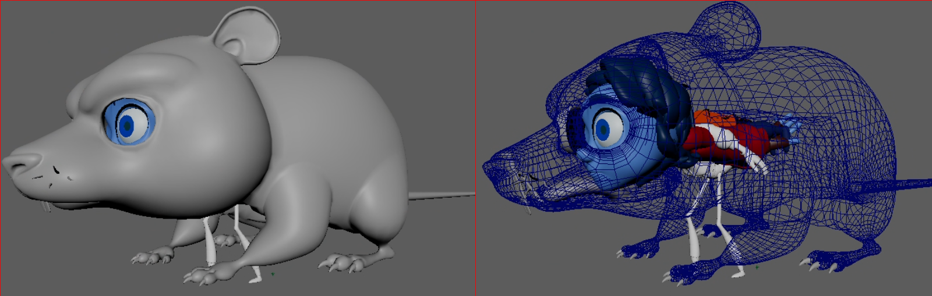
Task: Select the blue eye on the shaded rat
Action: click(128, 123)
